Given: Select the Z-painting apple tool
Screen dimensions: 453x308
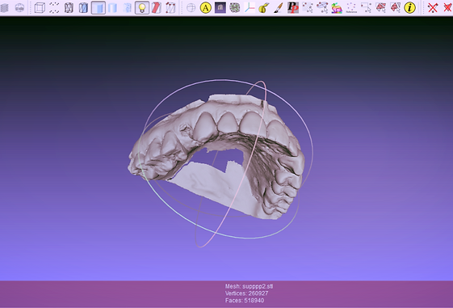Looking at the screenshot, I should (x=264, y=8).
